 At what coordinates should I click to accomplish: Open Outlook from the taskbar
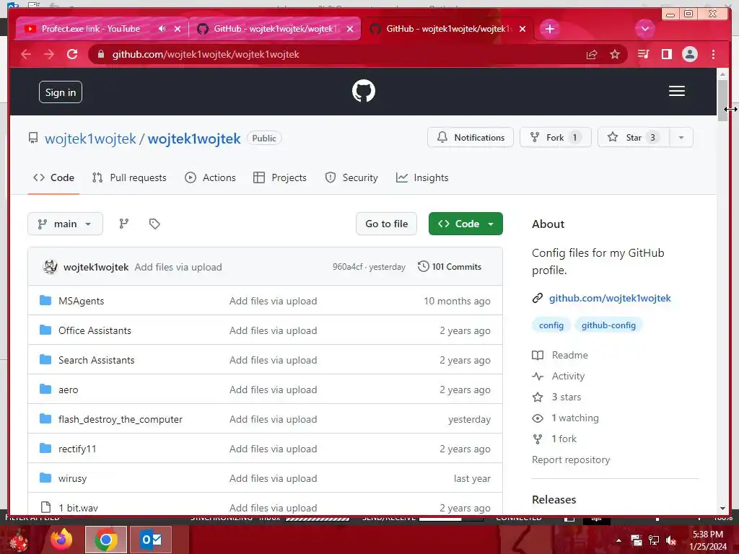pos(152,540)
